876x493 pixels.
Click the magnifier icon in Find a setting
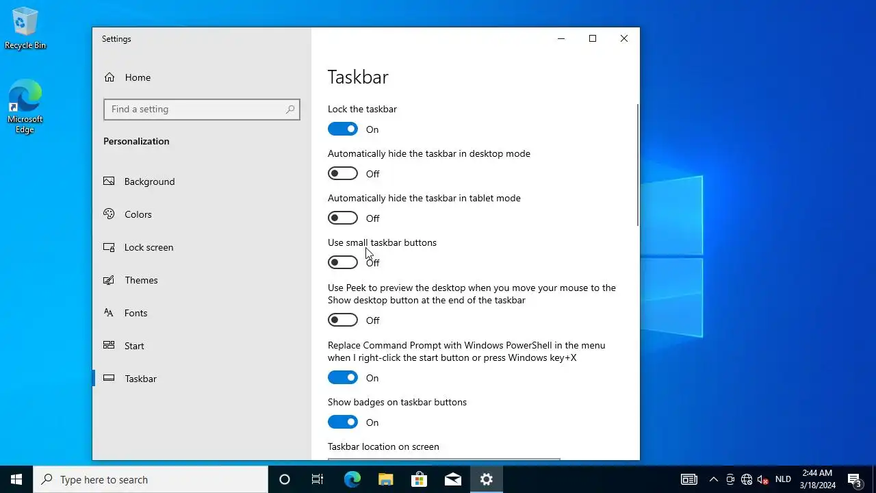pos(290,109)
